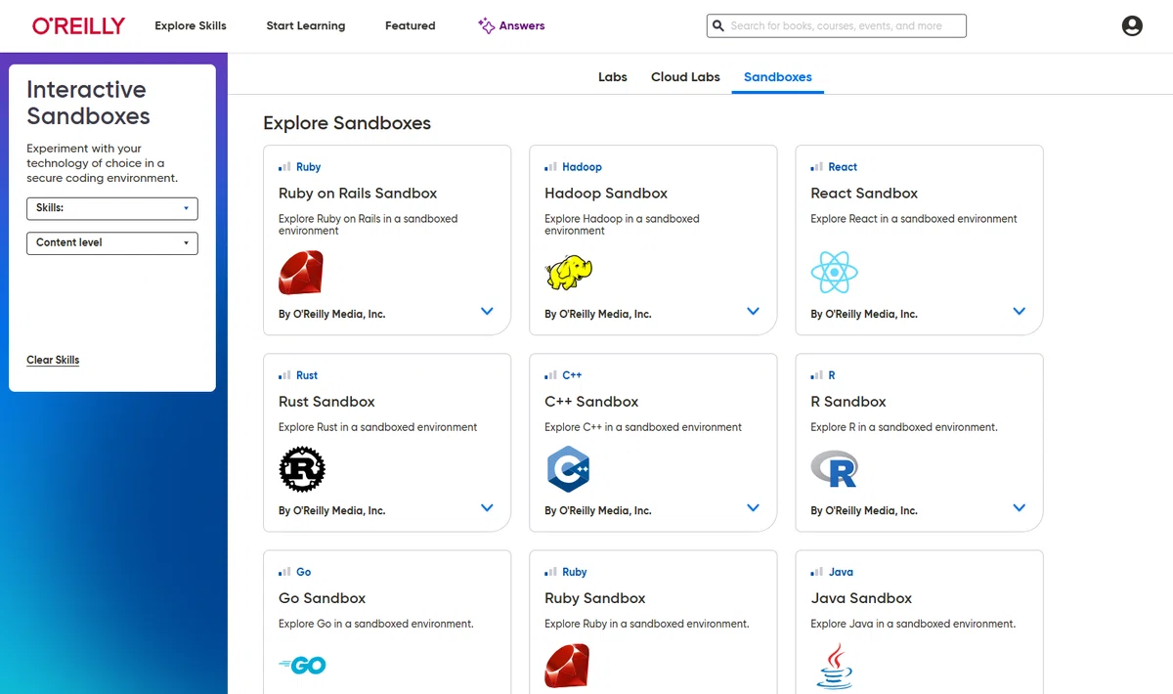Open the Hadoop Sandbox title
This screenshot has width=1173, height=694.
pyautogui.click(x=606, y=194)
